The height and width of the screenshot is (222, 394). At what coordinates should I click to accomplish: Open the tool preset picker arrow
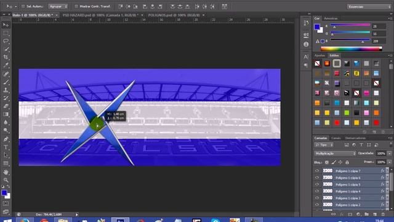click(15, 7)
